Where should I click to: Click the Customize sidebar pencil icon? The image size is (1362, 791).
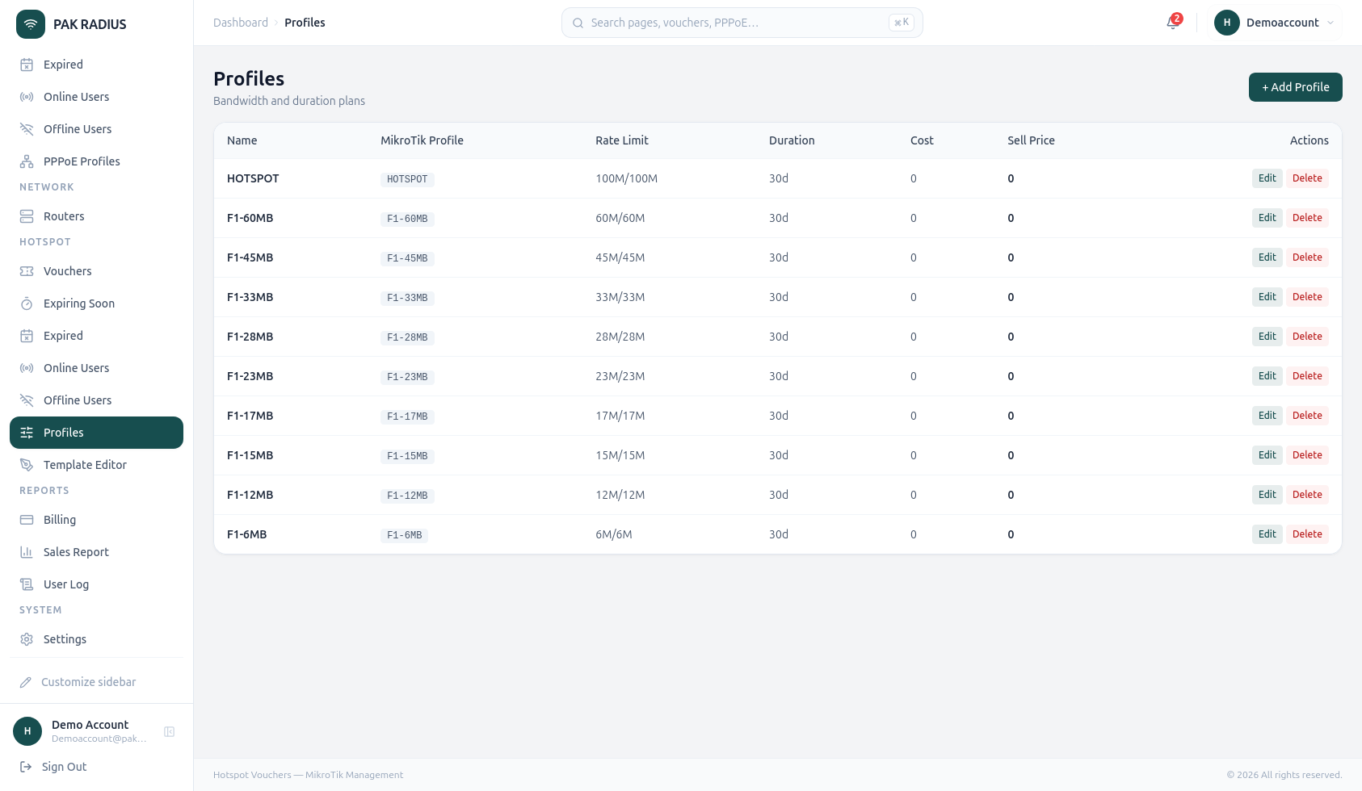tap(26, 682)
